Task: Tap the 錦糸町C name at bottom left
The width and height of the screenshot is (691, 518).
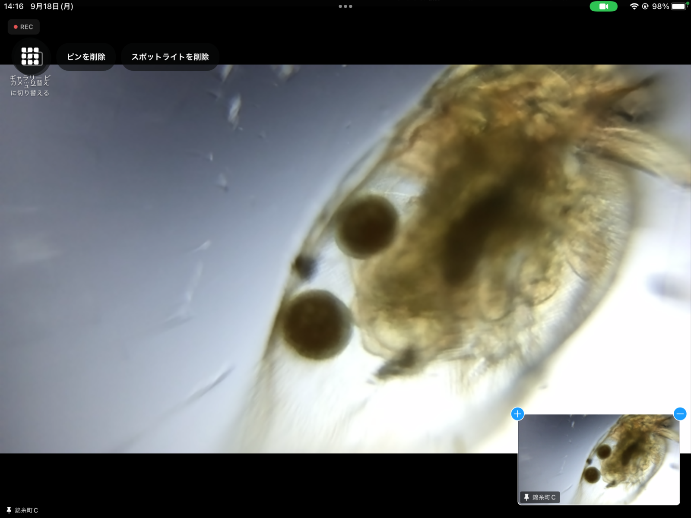Action: [x=26, y=510]
